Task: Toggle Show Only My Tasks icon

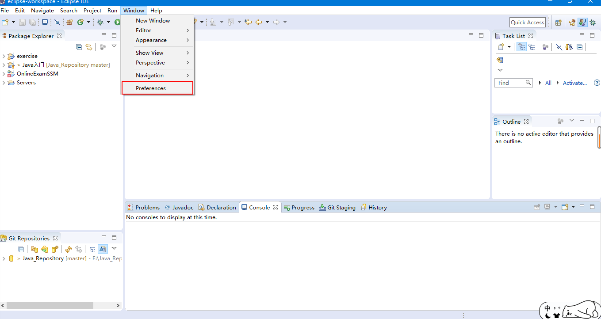Action: (x=569, y=47)
